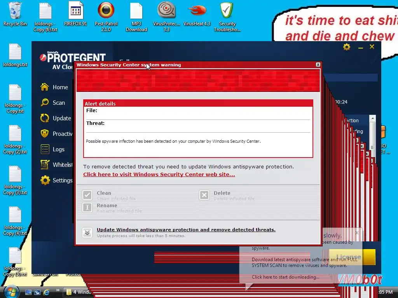Click the taskbar clock
Viewport: 398px width, 298px height.
(x=386, y=292)
